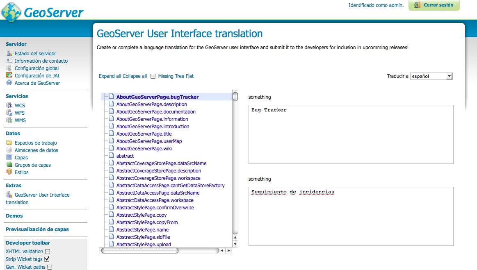477x270 pixels.
Task: Switch to Tree view
Action: 179,76
